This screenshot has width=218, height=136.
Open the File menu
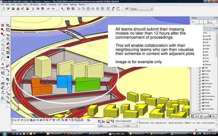(x=3, y=5)
